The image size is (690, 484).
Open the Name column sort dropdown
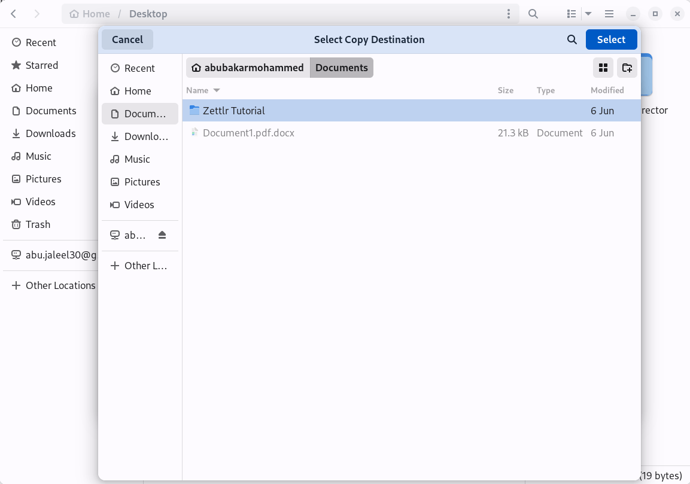point(203,90)
